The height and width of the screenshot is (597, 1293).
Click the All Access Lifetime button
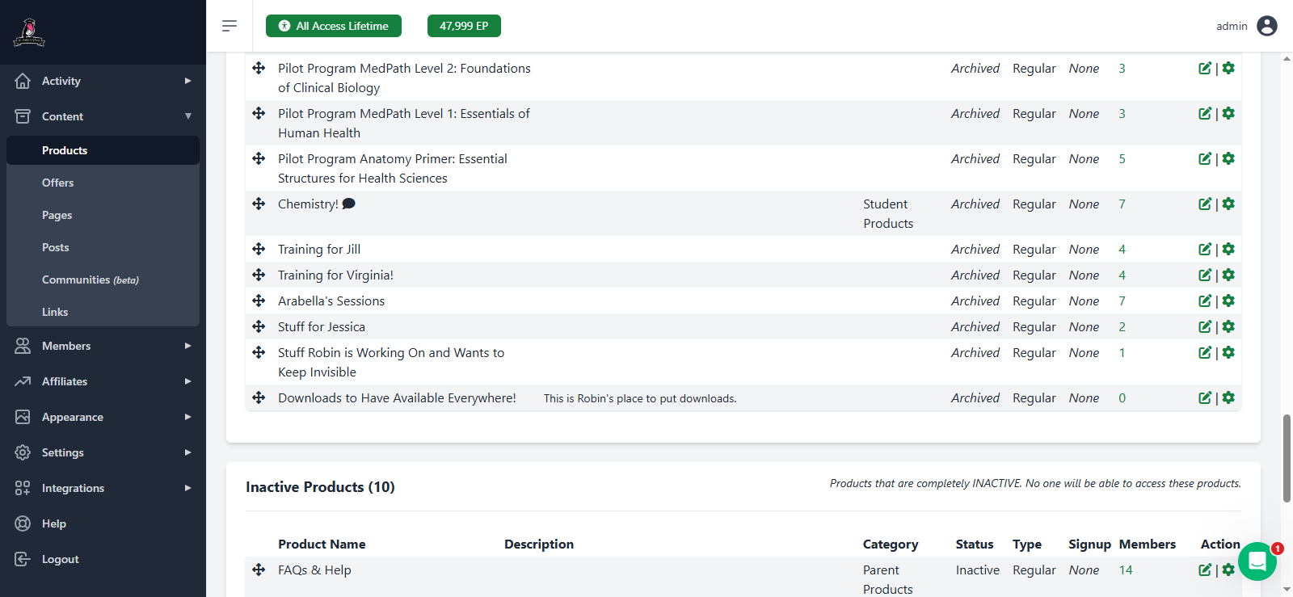[x=334, y=26]
